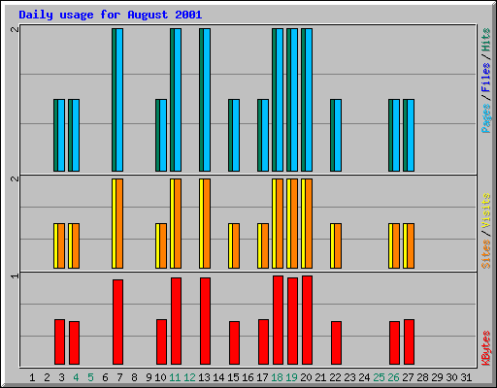497x388 pixels.
Task: Click day label "8" on the x-axis
Action: (x=134, y=377)
